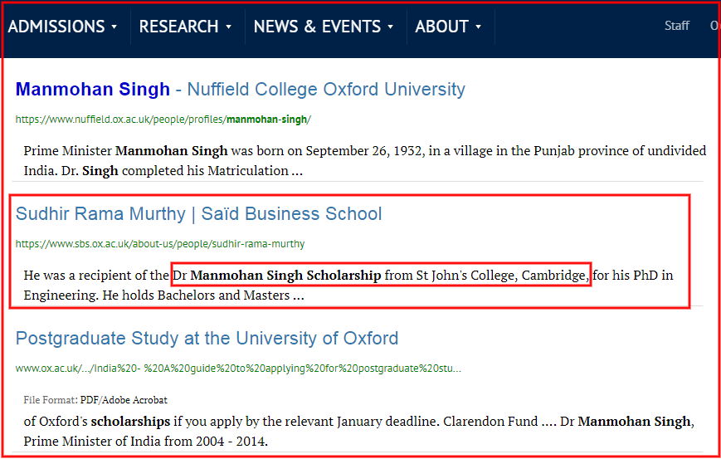Open Manmohan Singh Nuffield College result title
The width and height of the screenshot is (721, 459).
click(x=241, y=89)
